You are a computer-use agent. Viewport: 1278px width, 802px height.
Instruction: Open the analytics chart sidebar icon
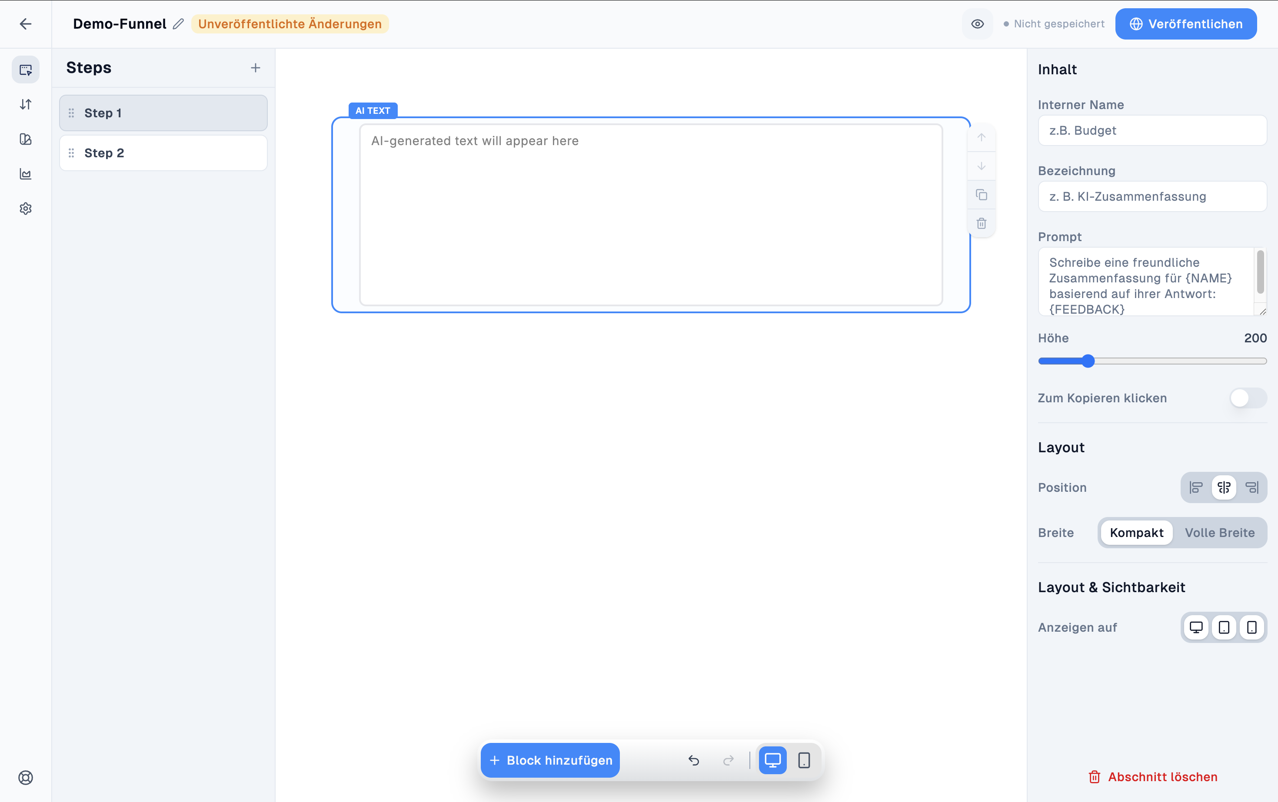(26, 174)
